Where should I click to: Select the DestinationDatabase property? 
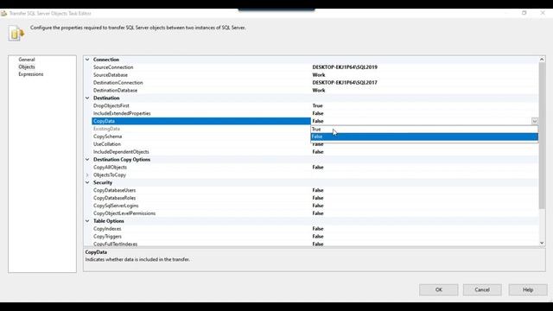[115, 90]
